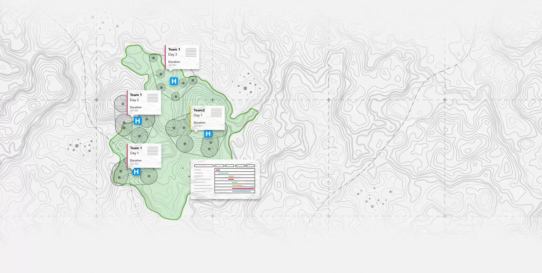Click the H marker below Team2 Day 1 card
The image size is (542, 273).
coord(208,134)
